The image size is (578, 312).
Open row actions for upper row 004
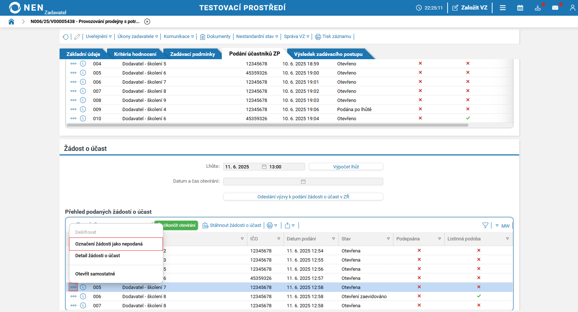point(73,64)
